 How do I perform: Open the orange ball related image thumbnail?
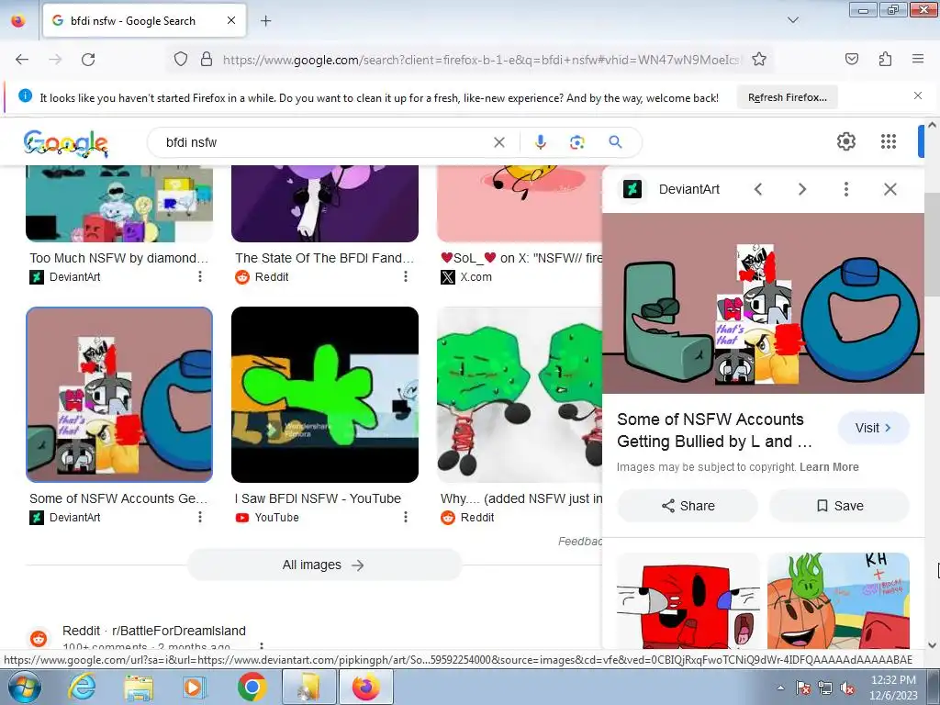point(838,600)
